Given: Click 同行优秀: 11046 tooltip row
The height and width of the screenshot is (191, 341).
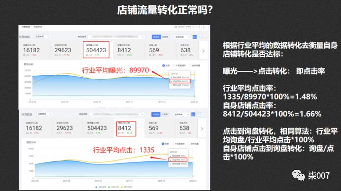Looking at the screenshot, I should [178, 164].
